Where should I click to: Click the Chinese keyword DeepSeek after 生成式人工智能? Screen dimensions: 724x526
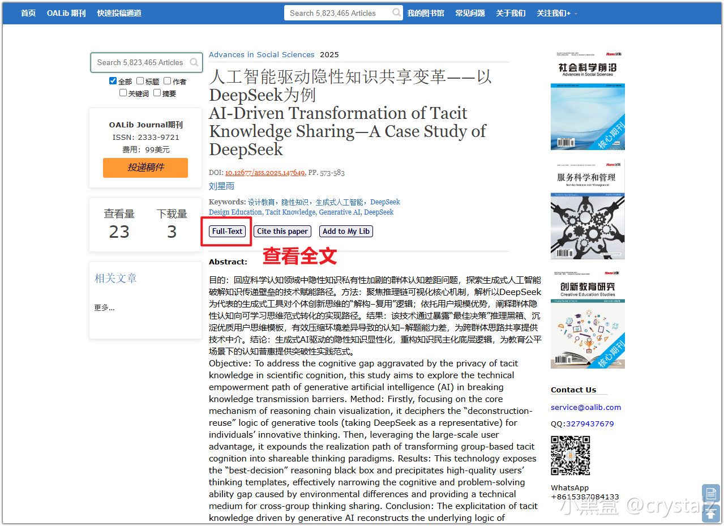(385, 202)
